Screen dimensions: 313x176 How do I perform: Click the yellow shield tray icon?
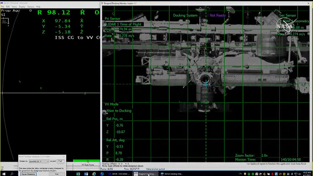[245, 174]
